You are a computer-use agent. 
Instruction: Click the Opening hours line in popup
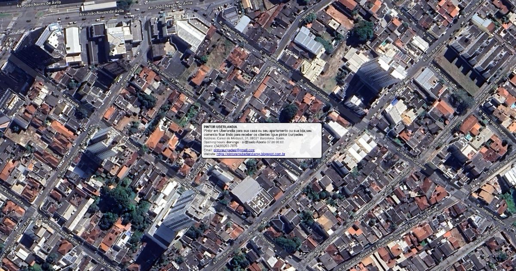[243, 142]
